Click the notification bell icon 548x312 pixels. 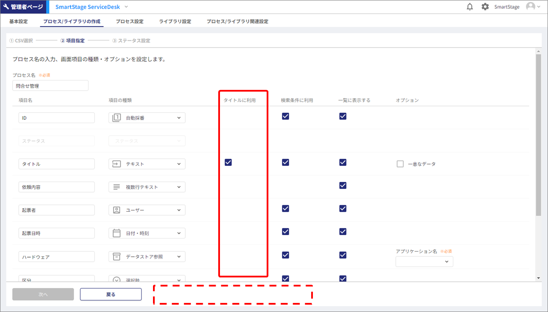point(470,7)
